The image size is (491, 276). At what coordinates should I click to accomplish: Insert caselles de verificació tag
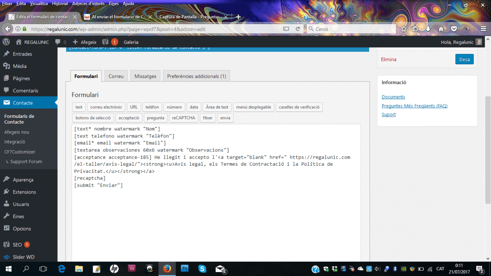point(299,107)
